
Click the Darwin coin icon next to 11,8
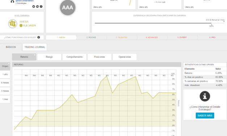(21, 25)
